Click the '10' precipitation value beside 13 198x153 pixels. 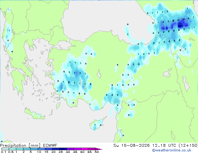[178, 20]
